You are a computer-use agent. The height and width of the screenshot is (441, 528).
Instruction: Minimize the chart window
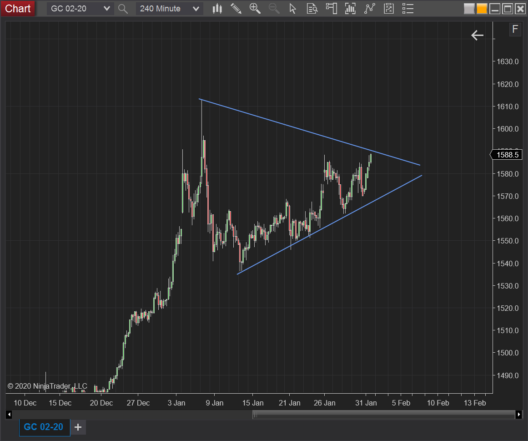[x=495, y=9]
